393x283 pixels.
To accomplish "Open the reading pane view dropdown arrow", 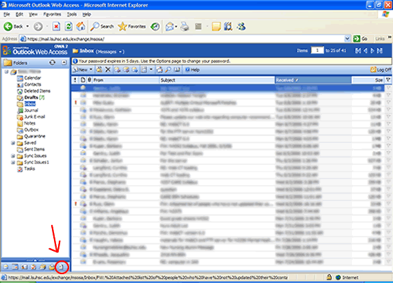I will [x=151, y=70].
